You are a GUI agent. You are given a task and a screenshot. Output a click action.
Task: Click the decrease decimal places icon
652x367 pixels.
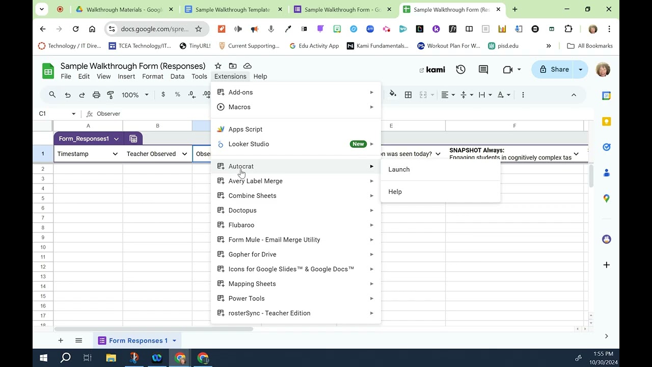click(192, 95)
